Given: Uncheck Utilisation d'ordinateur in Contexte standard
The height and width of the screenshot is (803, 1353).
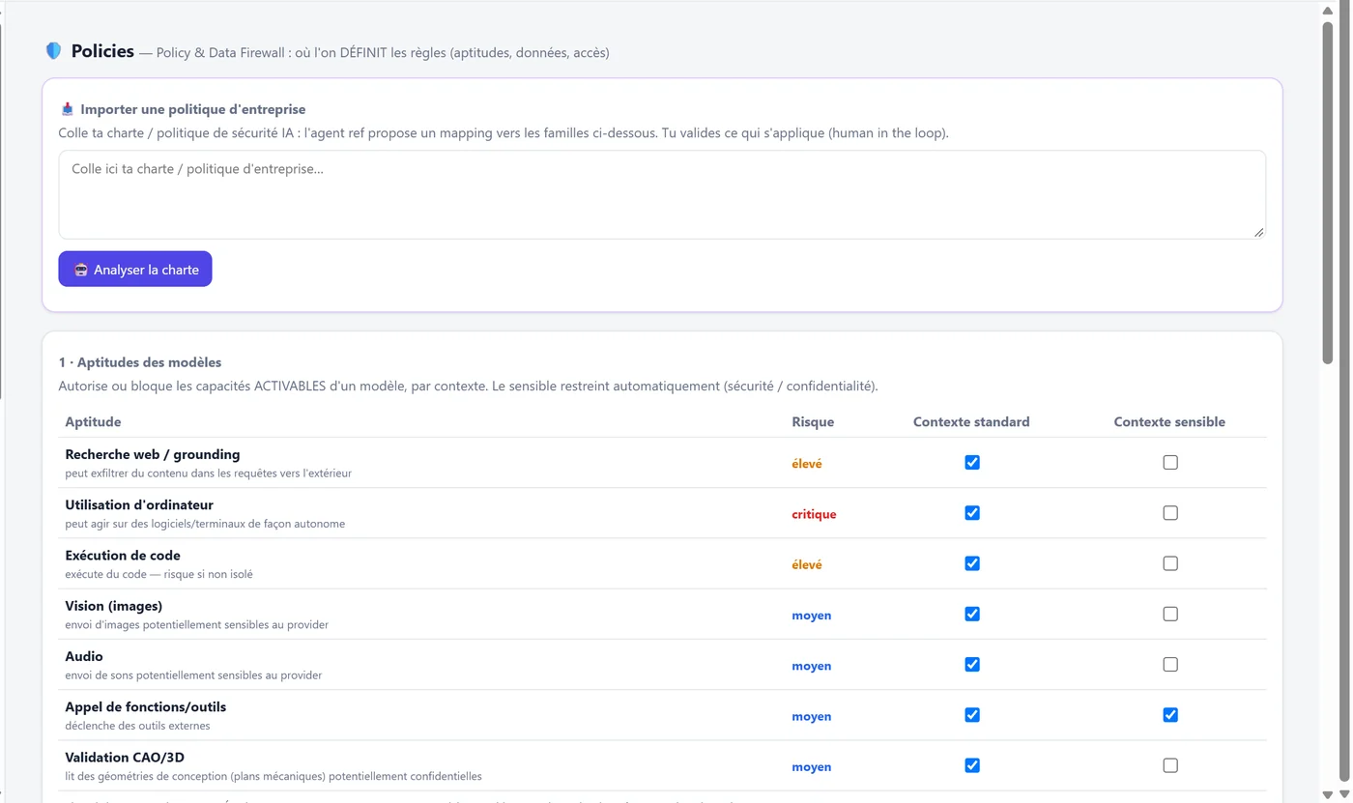Looking at the screenshot, I should coord(972,513).
